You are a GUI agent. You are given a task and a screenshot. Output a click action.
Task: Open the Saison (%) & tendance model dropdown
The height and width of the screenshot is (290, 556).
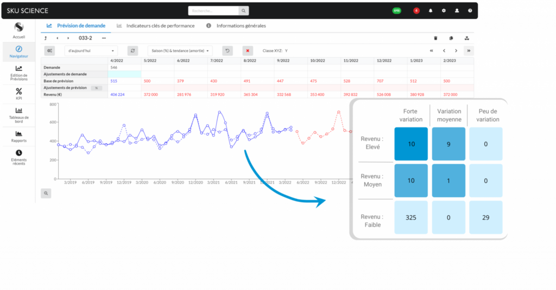(179, 50)
